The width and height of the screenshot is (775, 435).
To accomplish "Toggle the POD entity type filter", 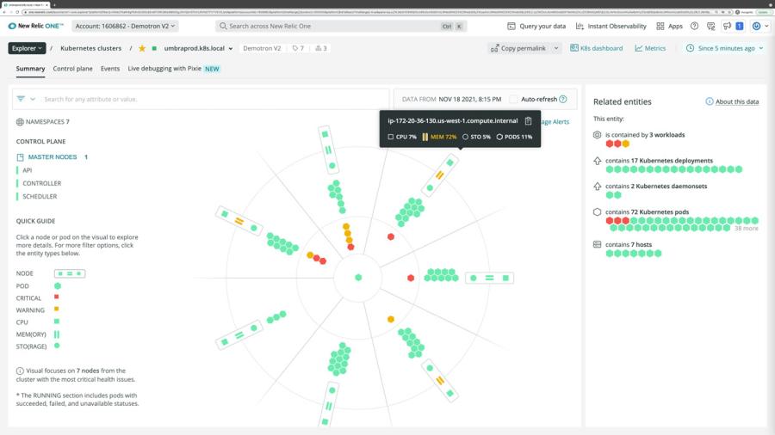I will (x=58, y=286).
